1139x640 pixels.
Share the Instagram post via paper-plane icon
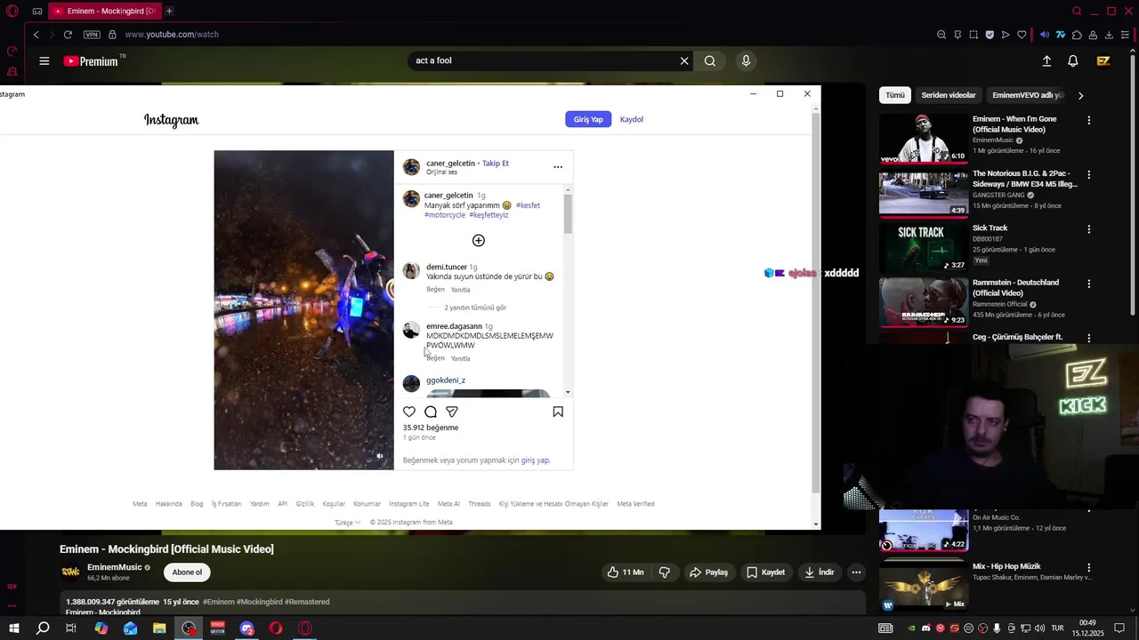pyautogui.click(x=452, y=412)
